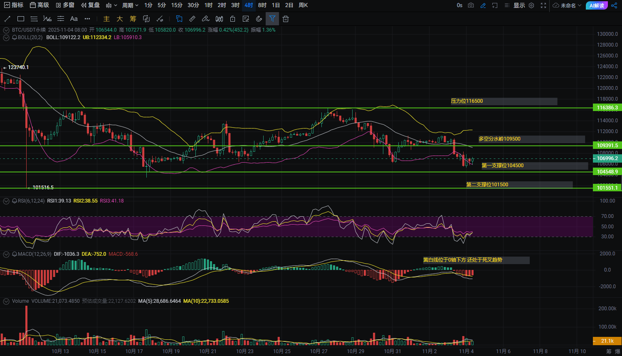Share the chart via share icon
The height and width of the screenshot is (356, 622).
click(614, 5)
